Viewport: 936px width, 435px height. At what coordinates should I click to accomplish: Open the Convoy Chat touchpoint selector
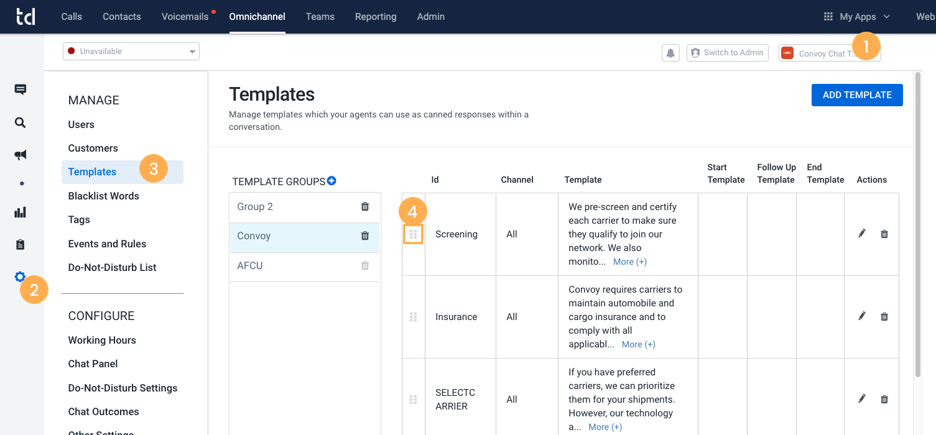830,53
